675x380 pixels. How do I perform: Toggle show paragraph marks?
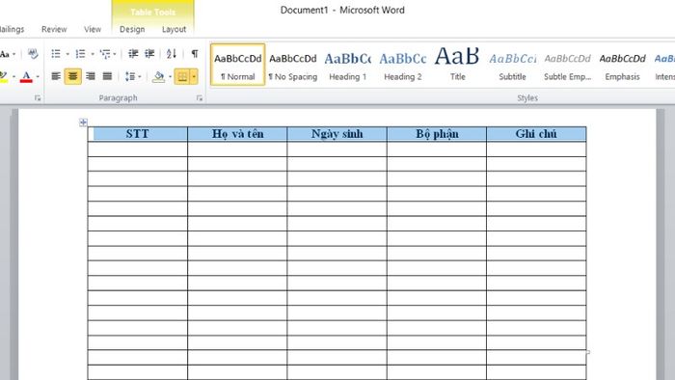195,54
